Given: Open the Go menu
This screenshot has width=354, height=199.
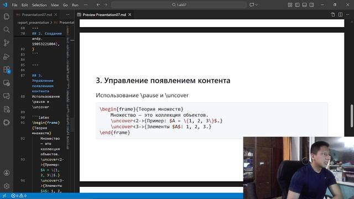Looking at the screenshot, I should [x=65, y=5].
